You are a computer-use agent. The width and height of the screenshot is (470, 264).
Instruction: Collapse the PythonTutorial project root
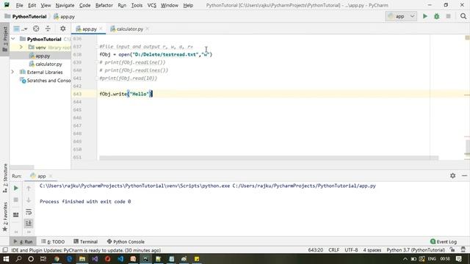click(x=13, y=39)
